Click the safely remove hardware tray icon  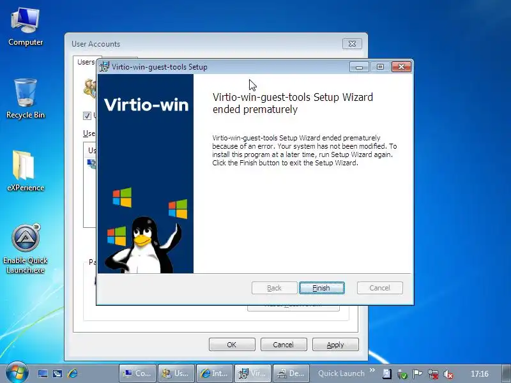click(x=402, y=374)
